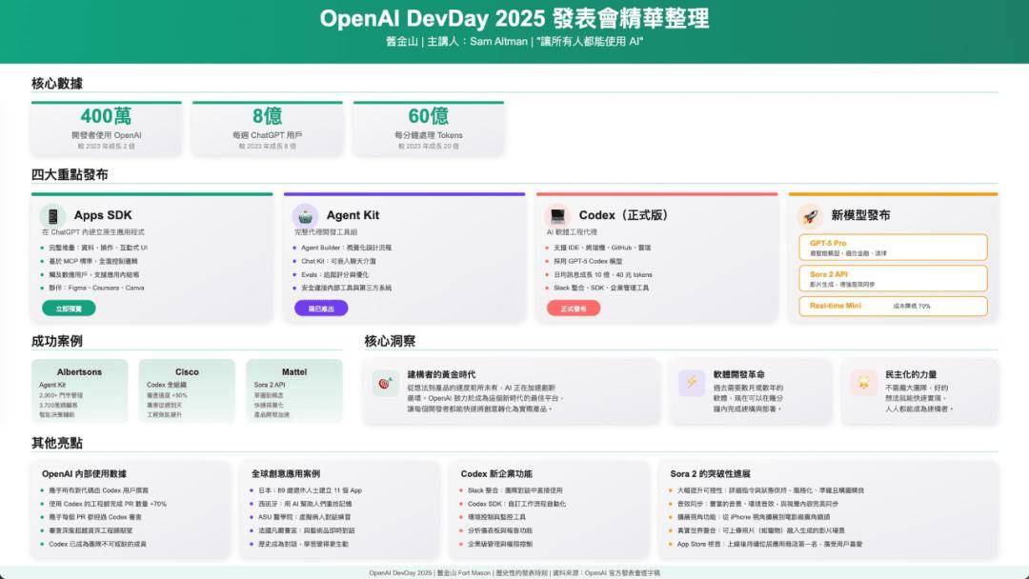Click the target icon beside 建構者的黃金時代
The image size is (1029, 579).
tap(385, 383)
